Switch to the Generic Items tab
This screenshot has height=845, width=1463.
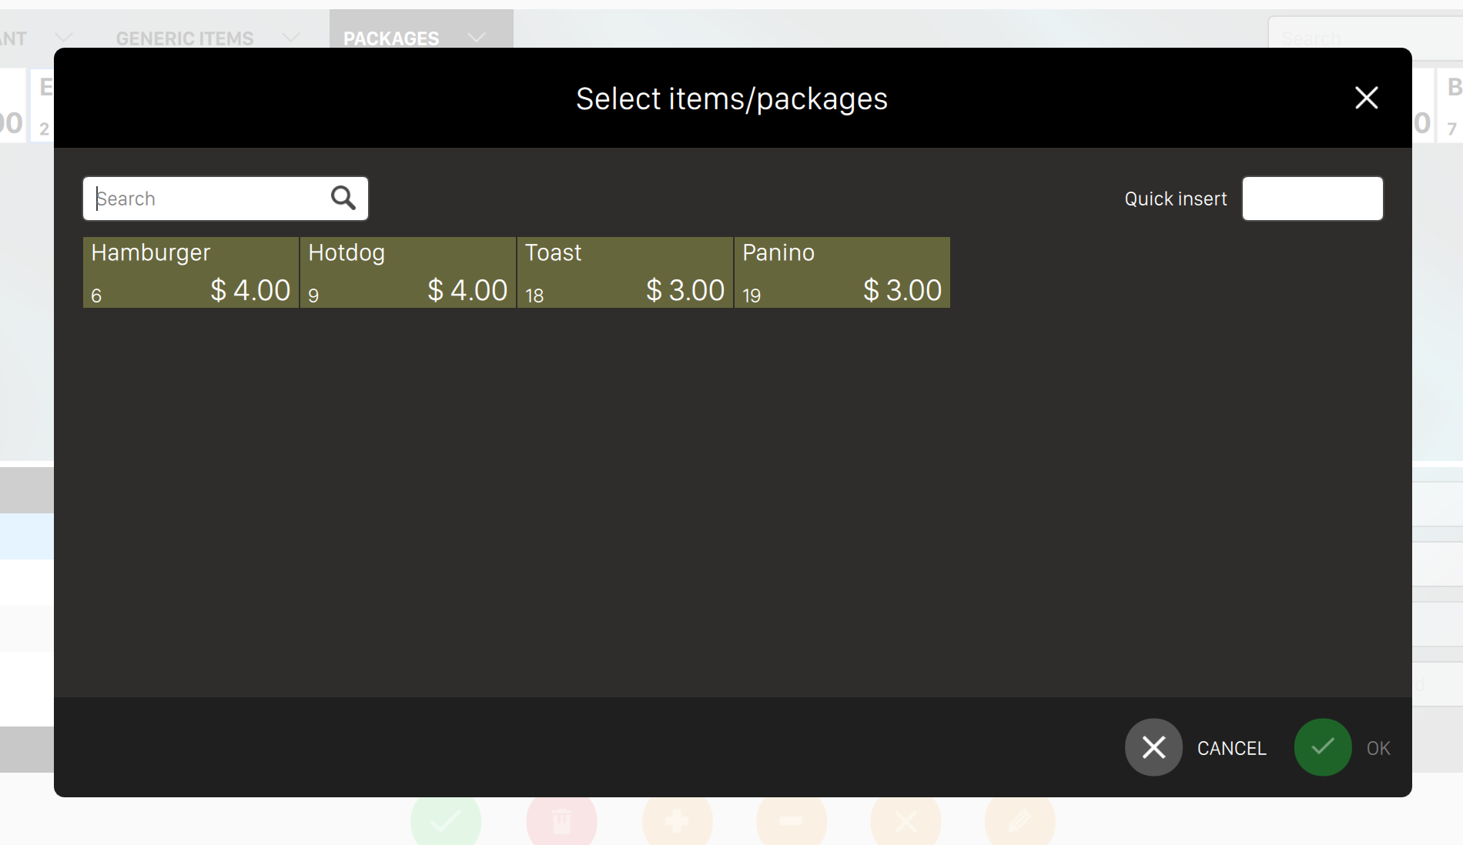185,38
